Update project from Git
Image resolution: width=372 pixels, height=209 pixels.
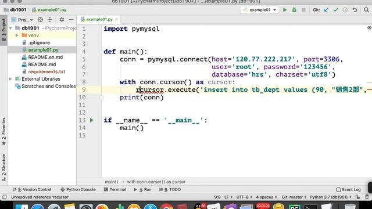[326, 10]
